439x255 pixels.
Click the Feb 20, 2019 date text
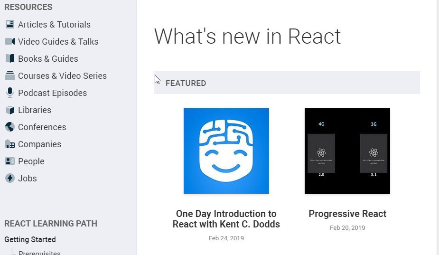(347, 227)
